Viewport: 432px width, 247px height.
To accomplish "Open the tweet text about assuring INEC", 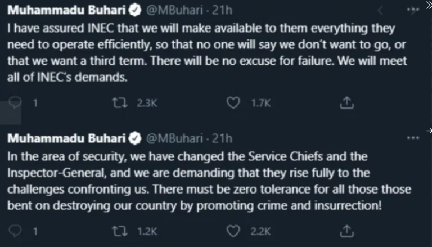I will pos(207,53).
